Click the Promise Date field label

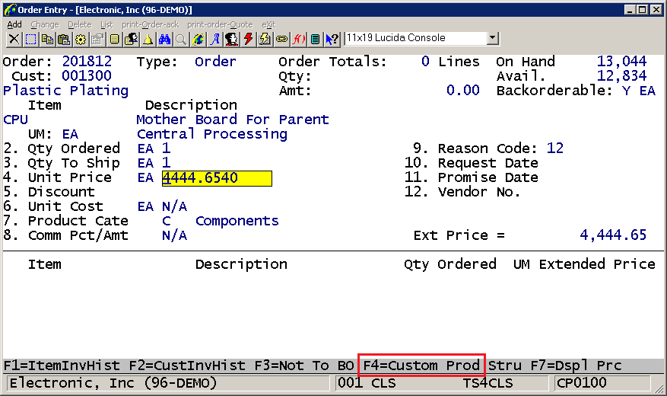point(488,177)
